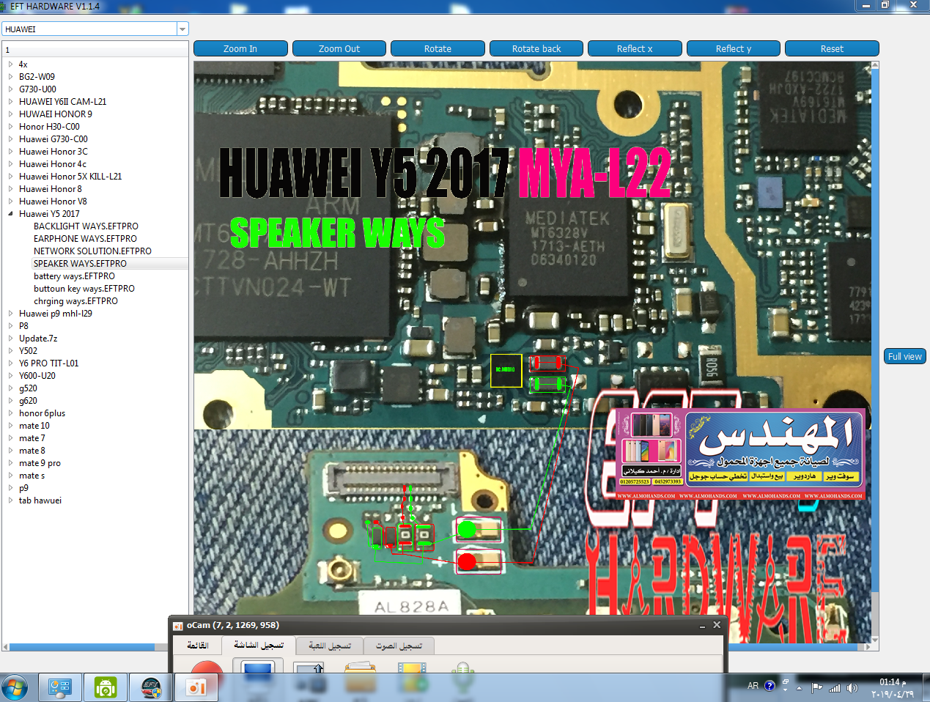
Task: Select Y600-U20 tree entry
Action: [x=37, y=376]
